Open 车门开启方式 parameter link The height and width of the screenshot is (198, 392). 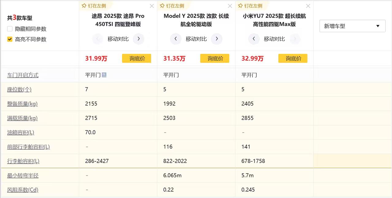(x=23, y=75)
